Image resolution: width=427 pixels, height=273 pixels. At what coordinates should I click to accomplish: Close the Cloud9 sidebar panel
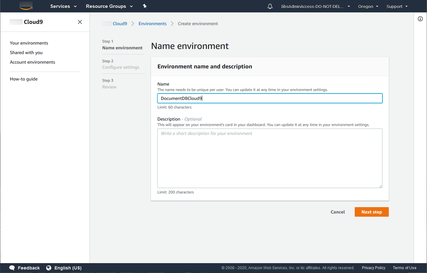point(80,22)
